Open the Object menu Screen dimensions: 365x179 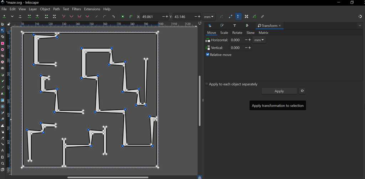tap(45, 9)
